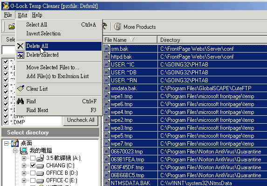Click the File Name column sort arrow
Image resolution: width=267 pixels, height=186 pixels.
click(x=132, y=40)
